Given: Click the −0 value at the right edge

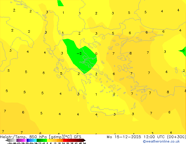Looking at the screenshot, I should 182,51.
